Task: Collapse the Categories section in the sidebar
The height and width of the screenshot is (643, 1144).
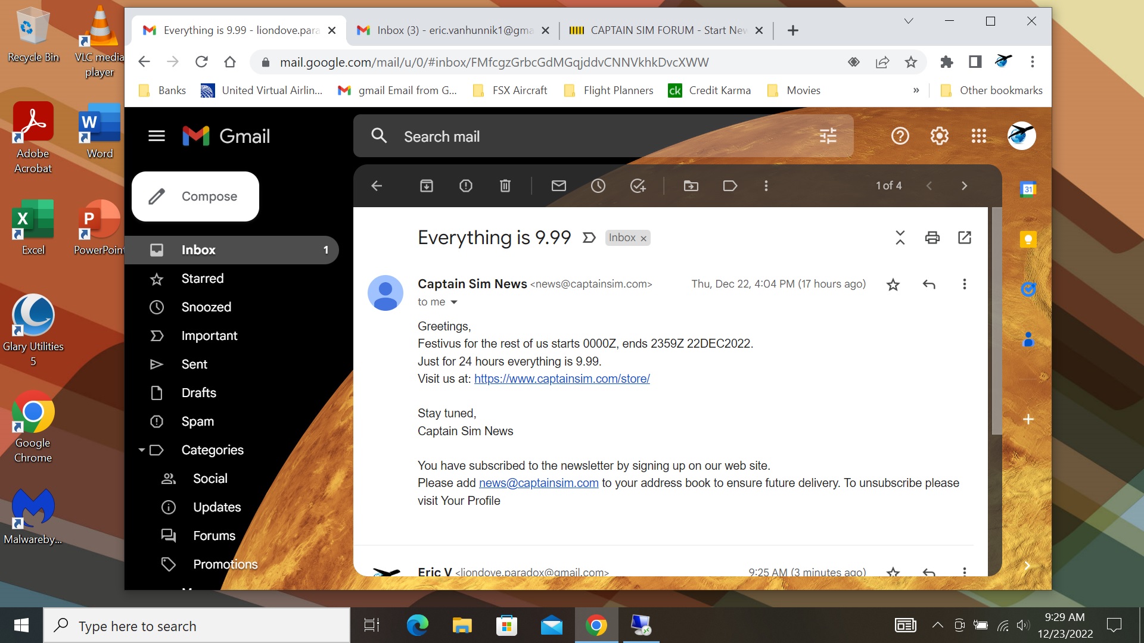Action: coord(142,450)
